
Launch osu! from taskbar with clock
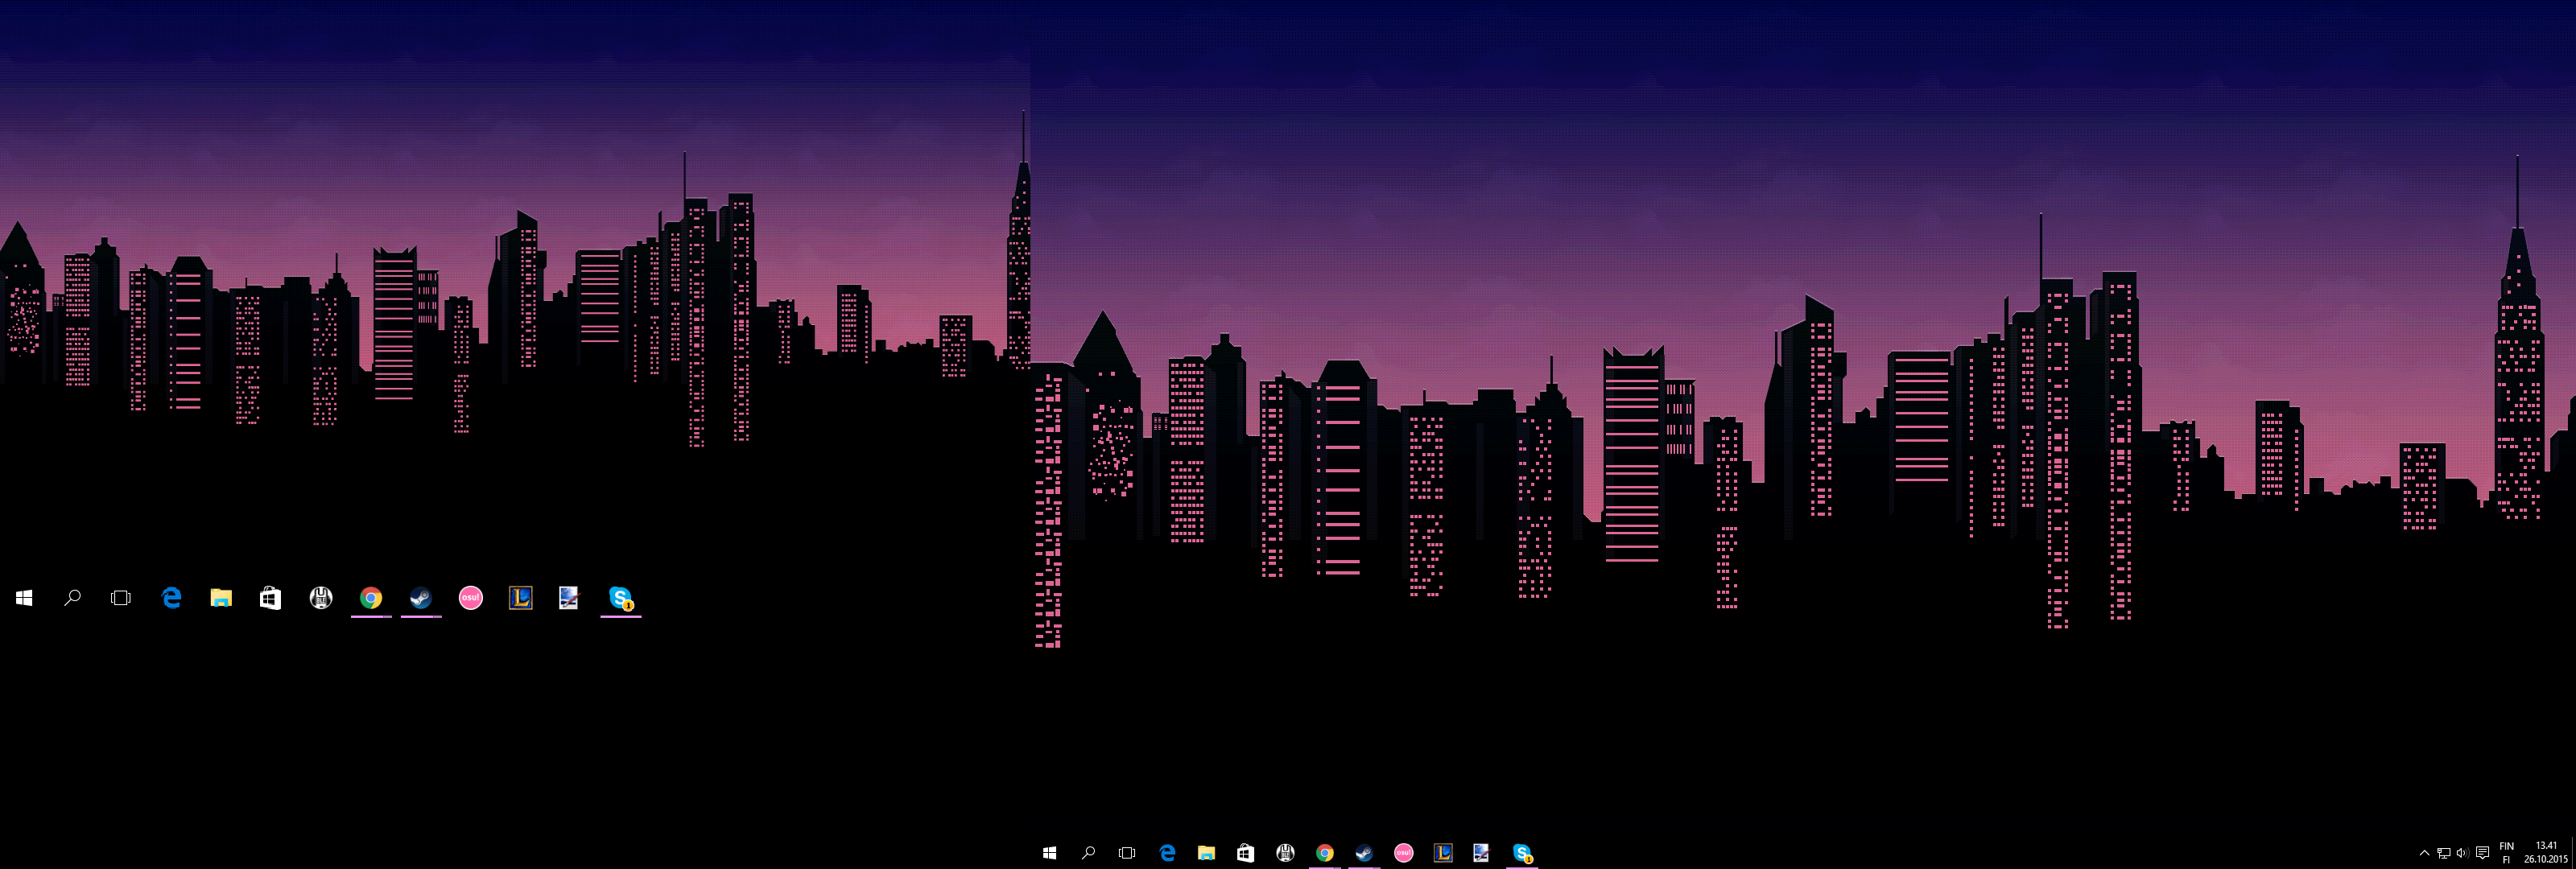1403,853
